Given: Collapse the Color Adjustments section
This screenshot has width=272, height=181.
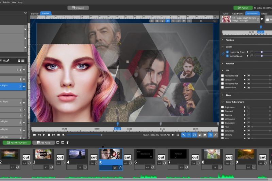Looking at the screenshot, I should [222, 102].
